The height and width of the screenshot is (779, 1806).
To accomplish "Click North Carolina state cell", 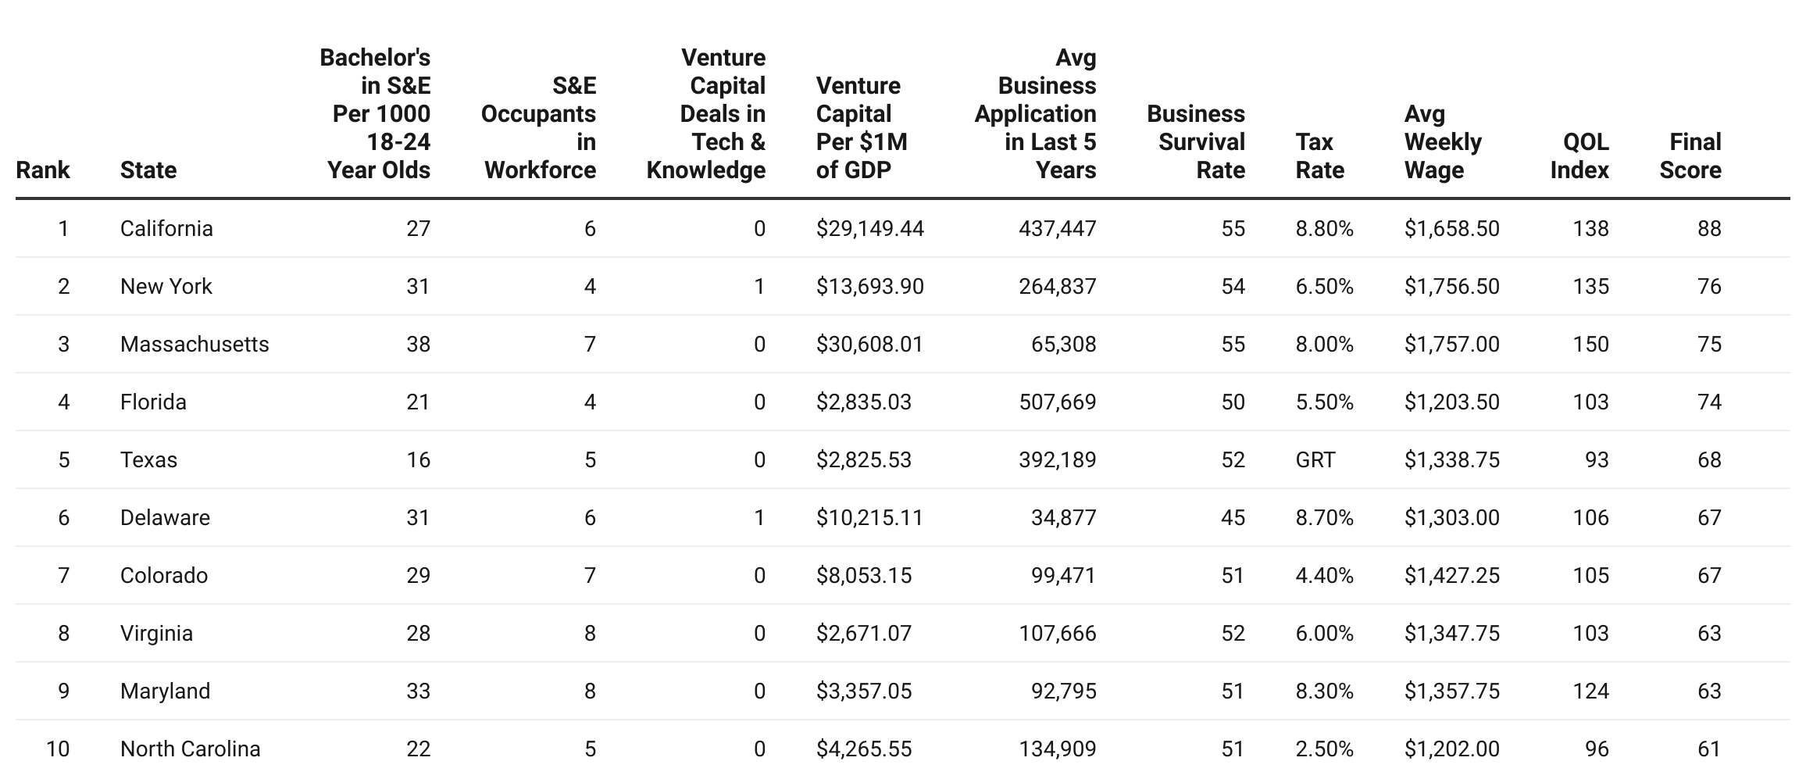I will [x=190, y=749].
